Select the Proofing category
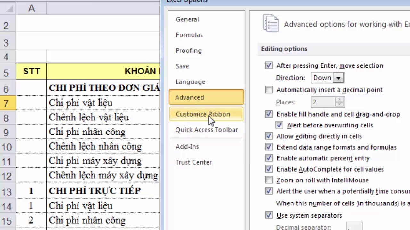The height and width of the screenshot is (230, 410). [x=206, y=51]
